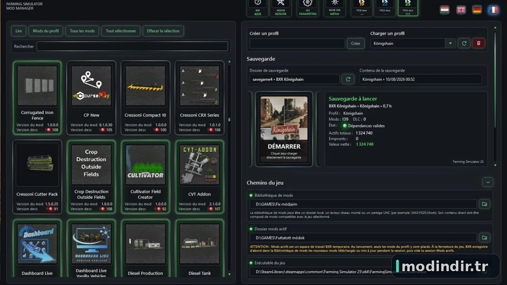Viewport: 507px width, 285px height.
Task: Browse folder for Bibliothèque de mods
Action: pyautogui.click(x=484, y=204)
